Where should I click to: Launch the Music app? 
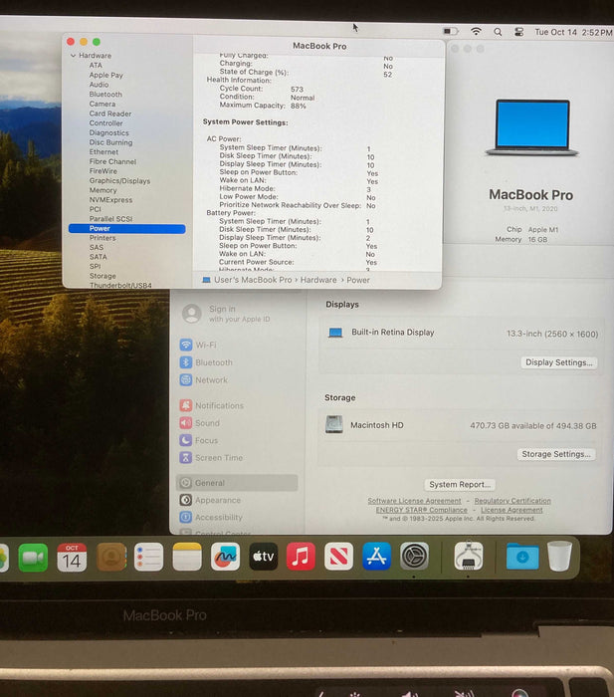[x=301, y=556]
